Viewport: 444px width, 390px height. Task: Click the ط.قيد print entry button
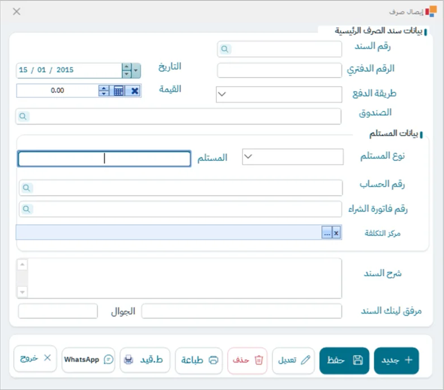click(145, 361)
